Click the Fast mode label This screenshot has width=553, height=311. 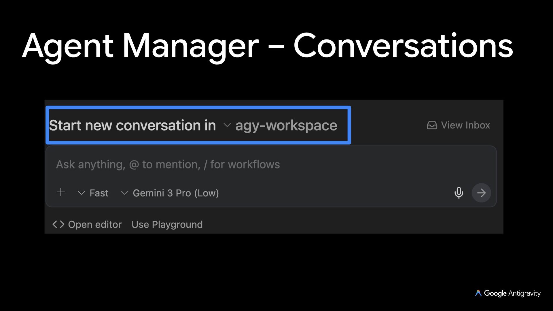pos(99,193)
